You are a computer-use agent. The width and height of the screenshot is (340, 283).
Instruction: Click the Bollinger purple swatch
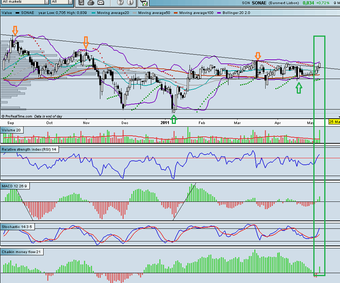[219, 13]
